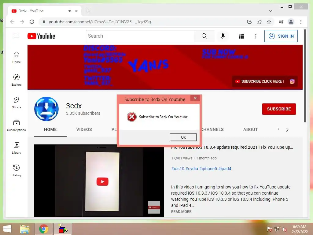Open Home in the sidebar
The image size is (313, 235).
pyautogui.click(x=17, y=58)
